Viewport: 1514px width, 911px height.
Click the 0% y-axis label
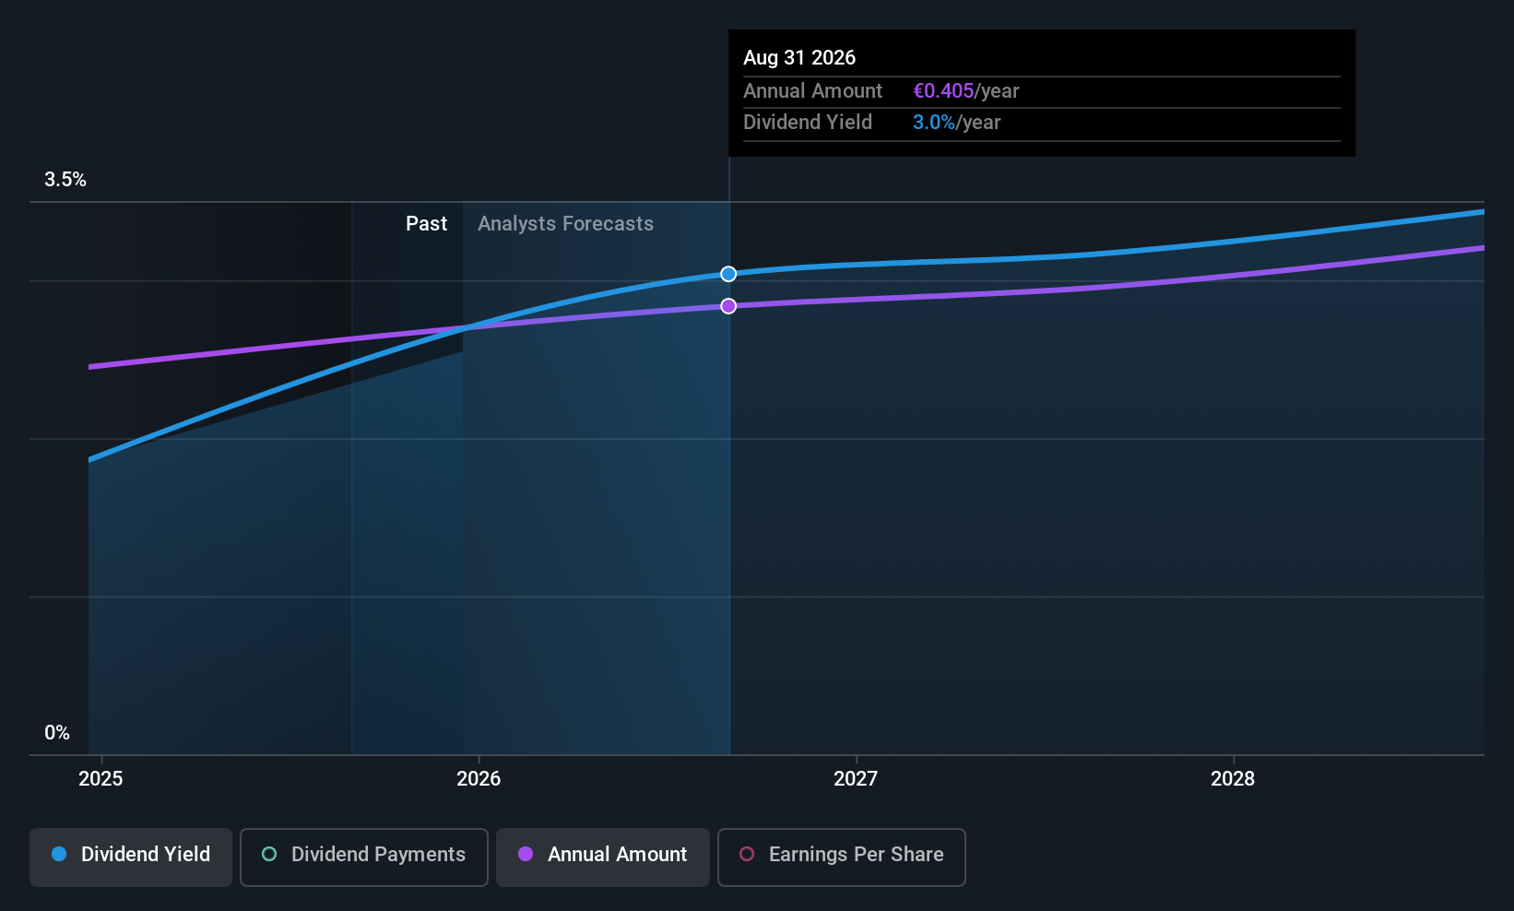(x=57, y=733)
